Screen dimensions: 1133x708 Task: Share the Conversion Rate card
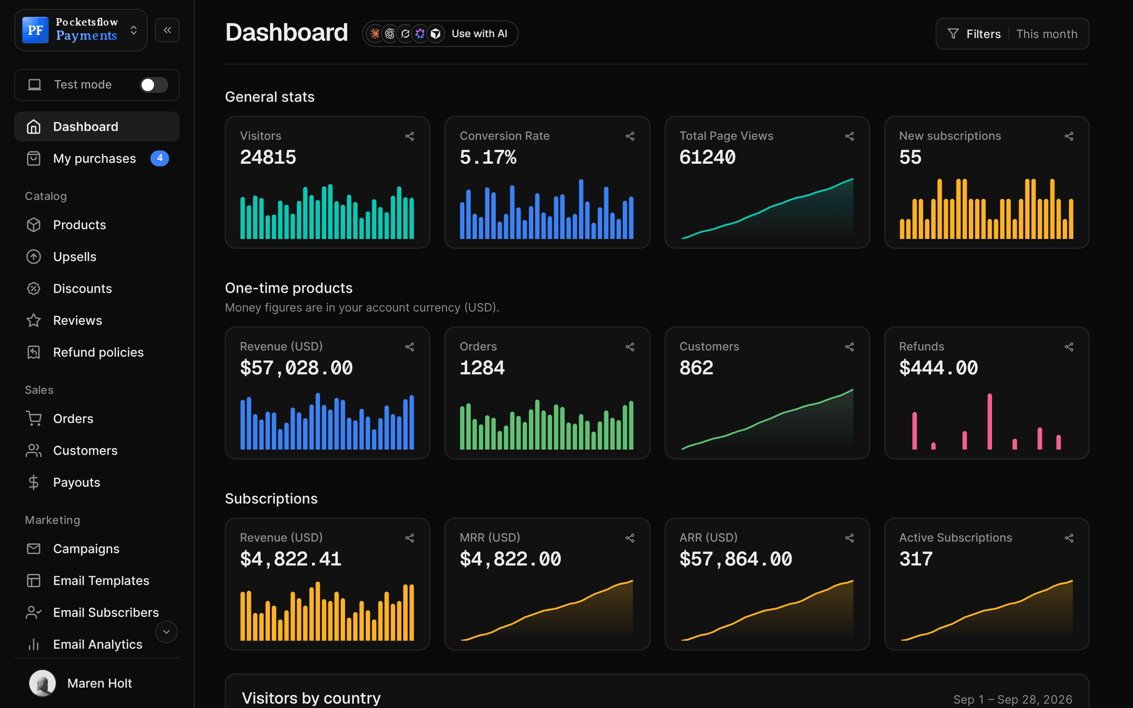click(630, 136)
